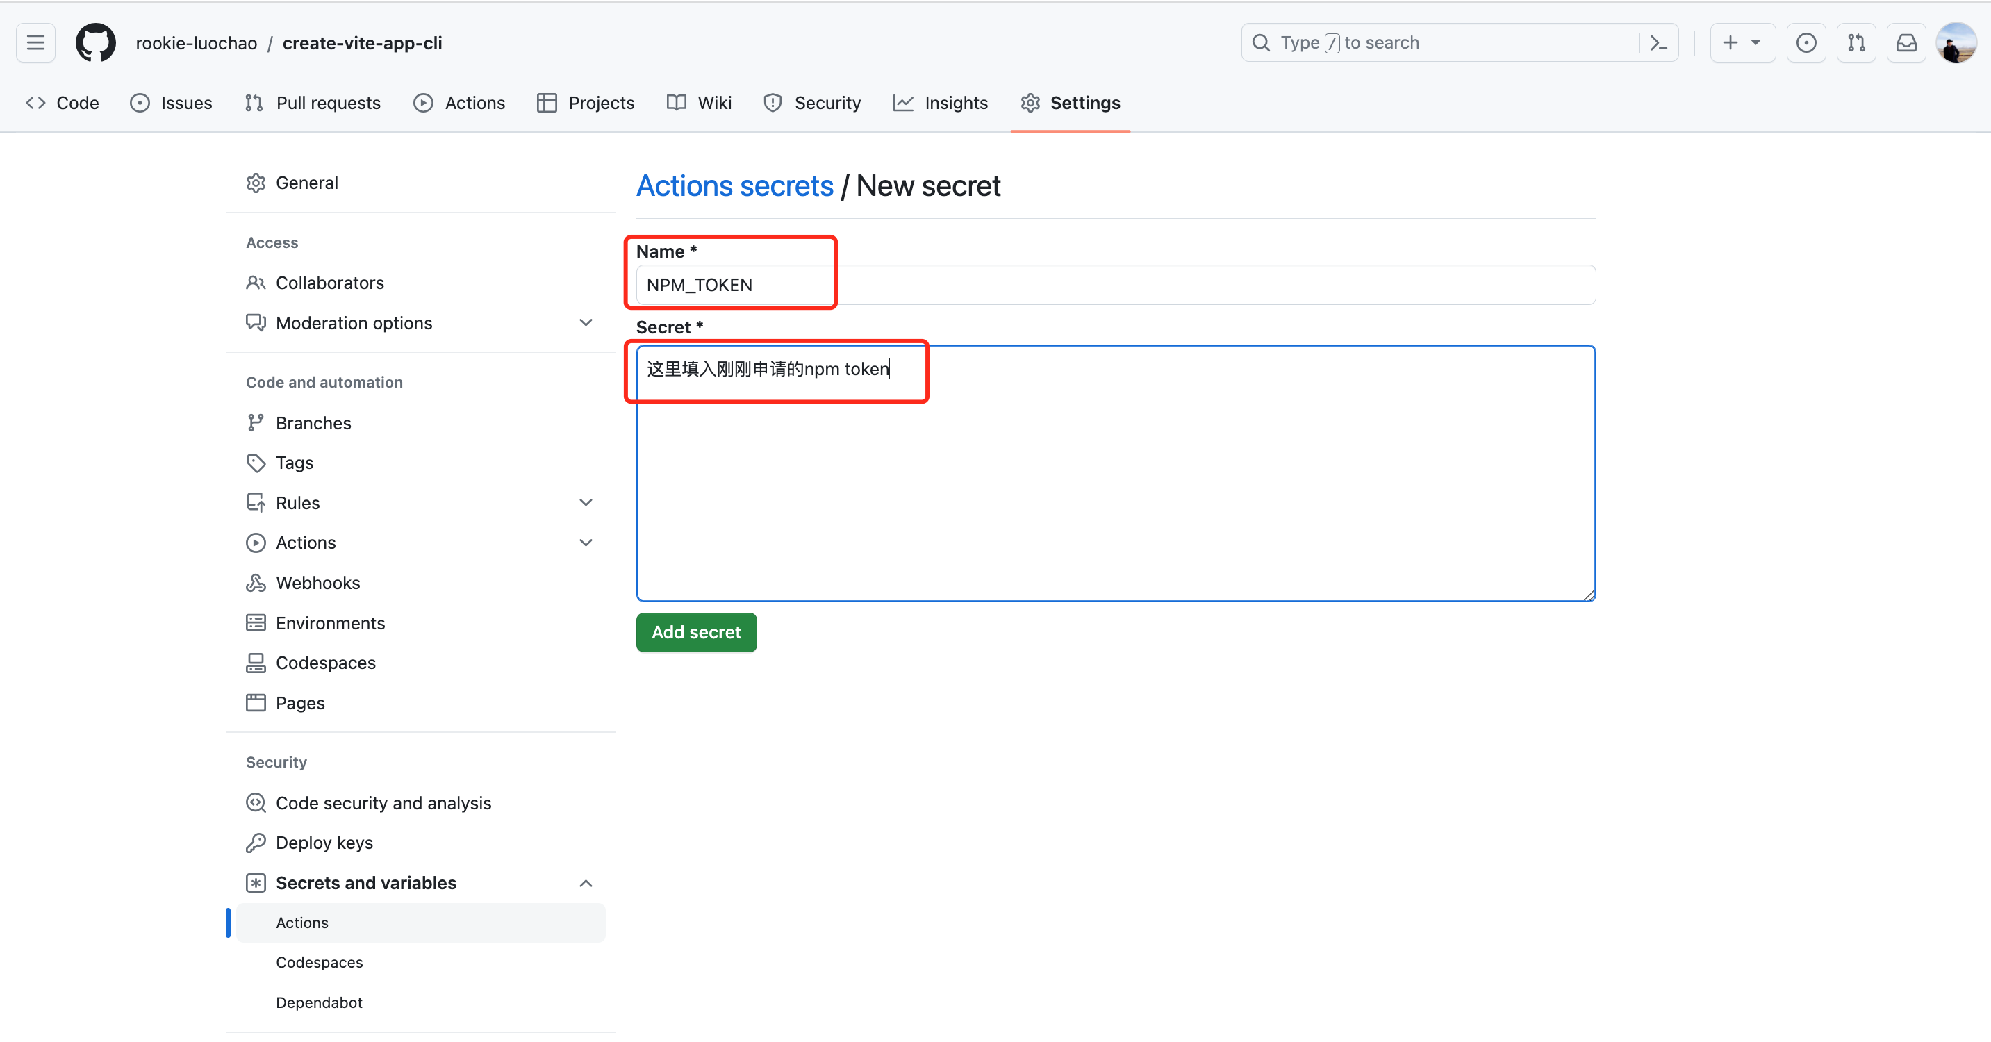Select Dependabot under Secrets and variables
The image size is (1991, 1042).
[421, 1003]
